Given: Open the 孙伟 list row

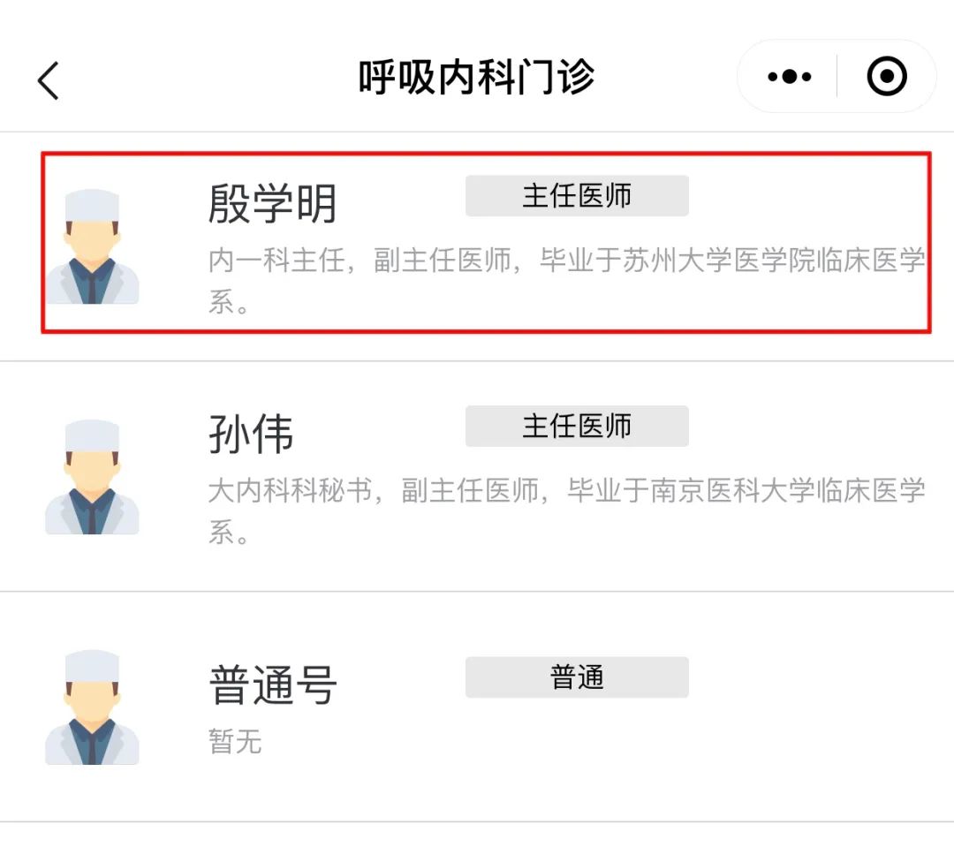Looking at the screenshot, I should tap(477, 476).
